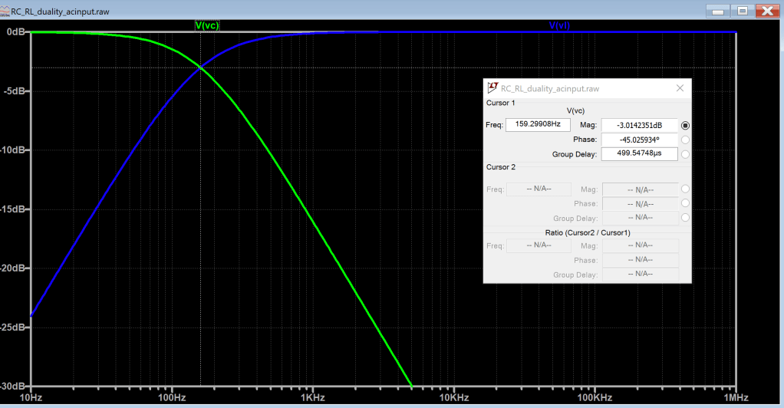Minimize the waveform window

(718, 11)
